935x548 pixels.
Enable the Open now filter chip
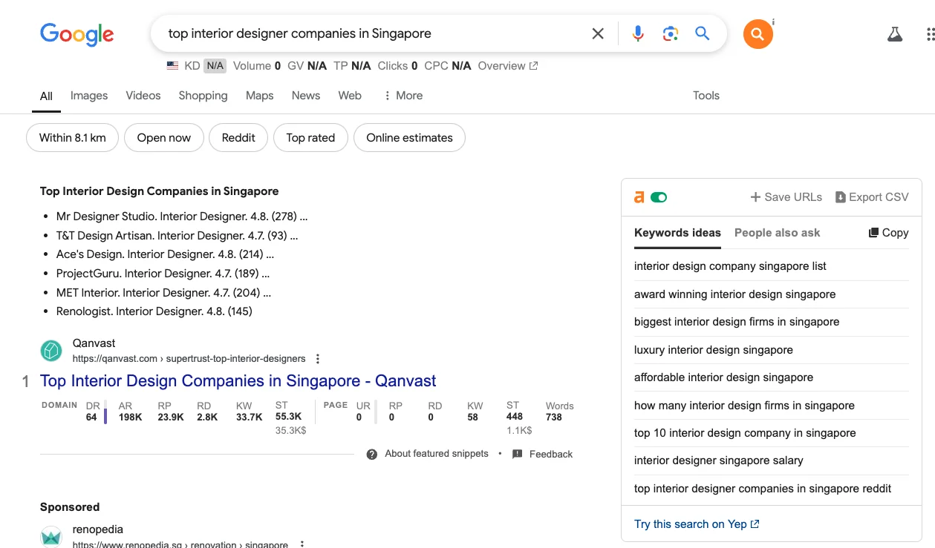tap(164, 138)
